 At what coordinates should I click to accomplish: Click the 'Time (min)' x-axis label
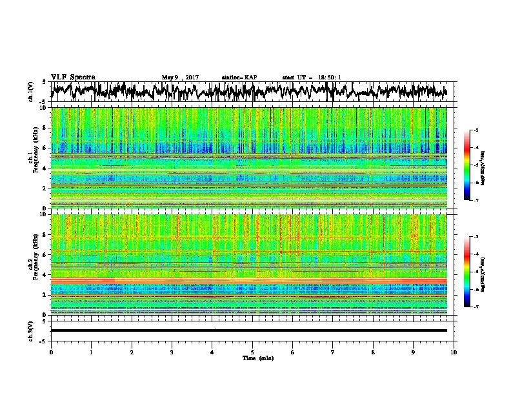pos(258,358)
